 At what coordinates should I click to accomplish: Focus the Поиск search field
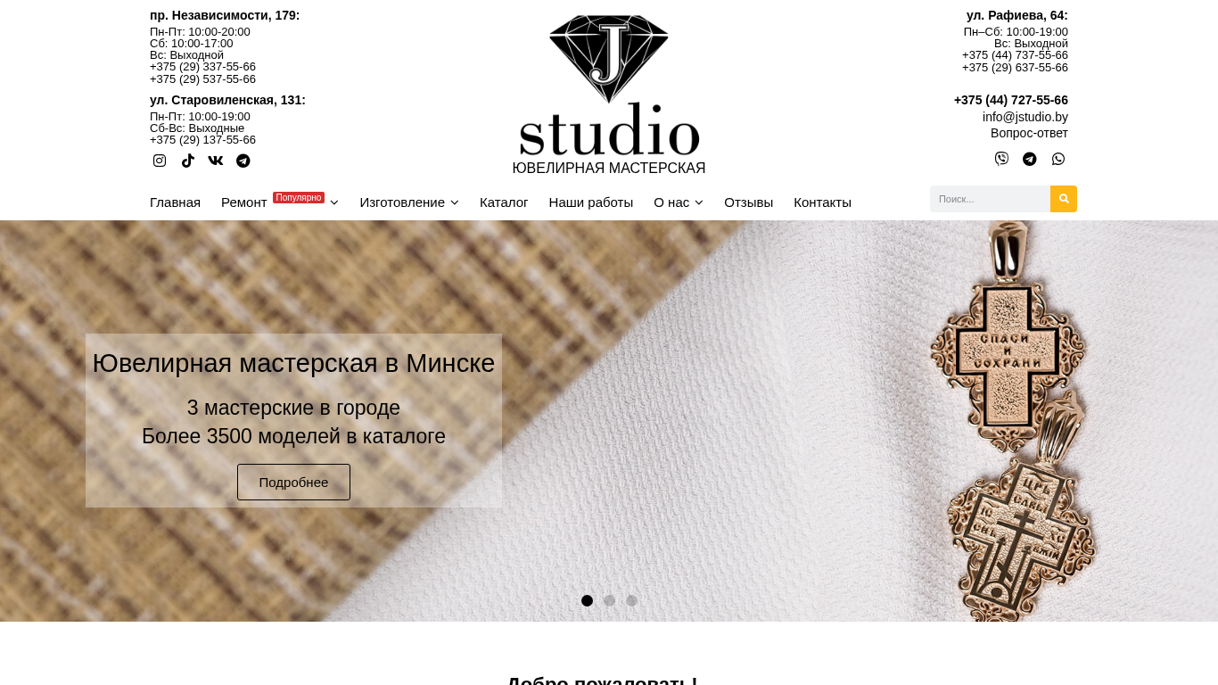[x=990, y=199]
